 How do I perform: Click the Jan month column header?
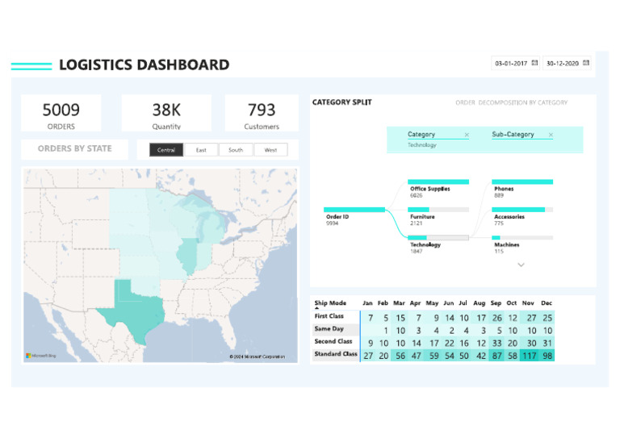368,303
